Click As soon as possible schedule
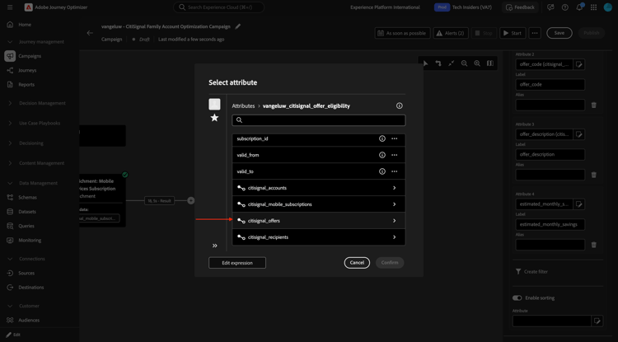The height and width of the screenshot is (342, 618). (x=402, y=33)
